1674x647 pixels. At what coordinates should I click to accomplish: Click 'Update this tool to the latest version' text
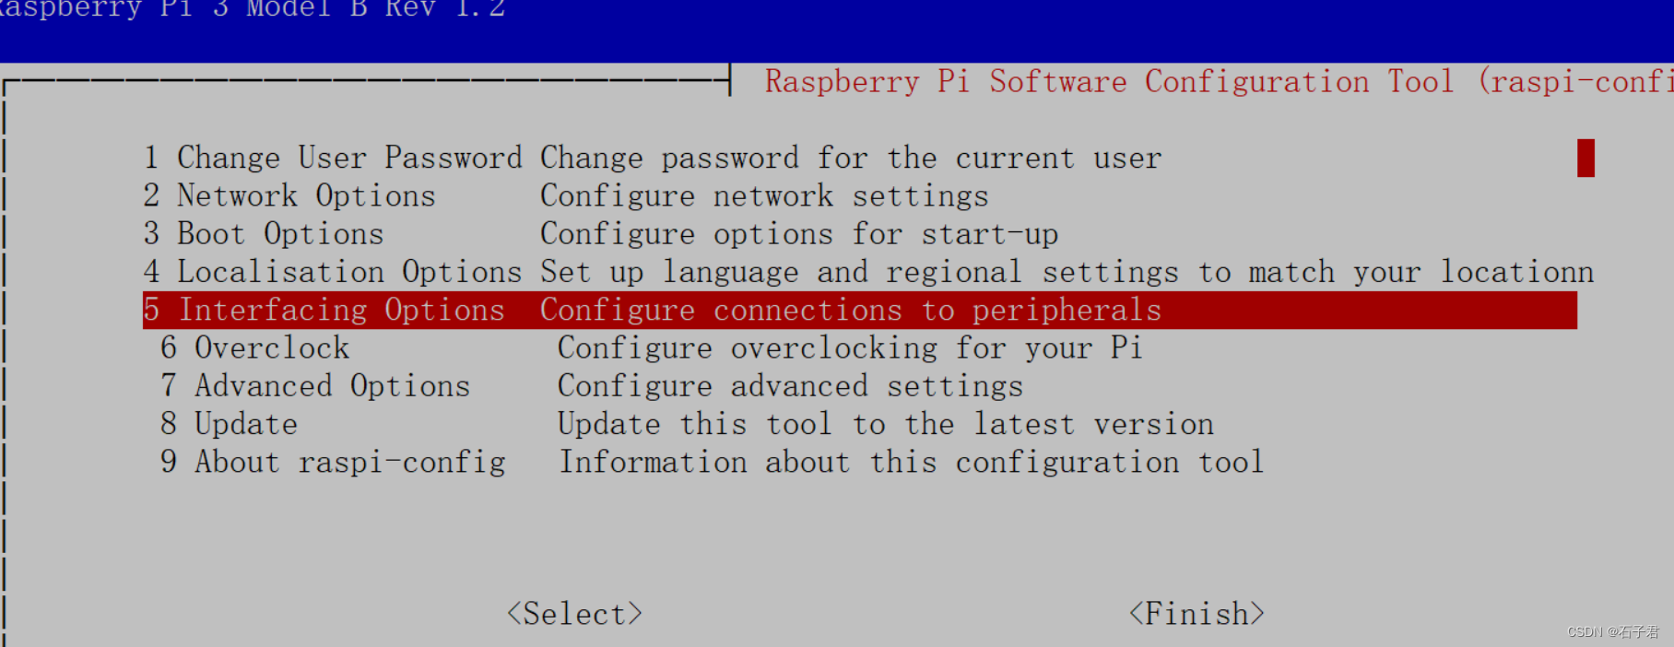886,424
